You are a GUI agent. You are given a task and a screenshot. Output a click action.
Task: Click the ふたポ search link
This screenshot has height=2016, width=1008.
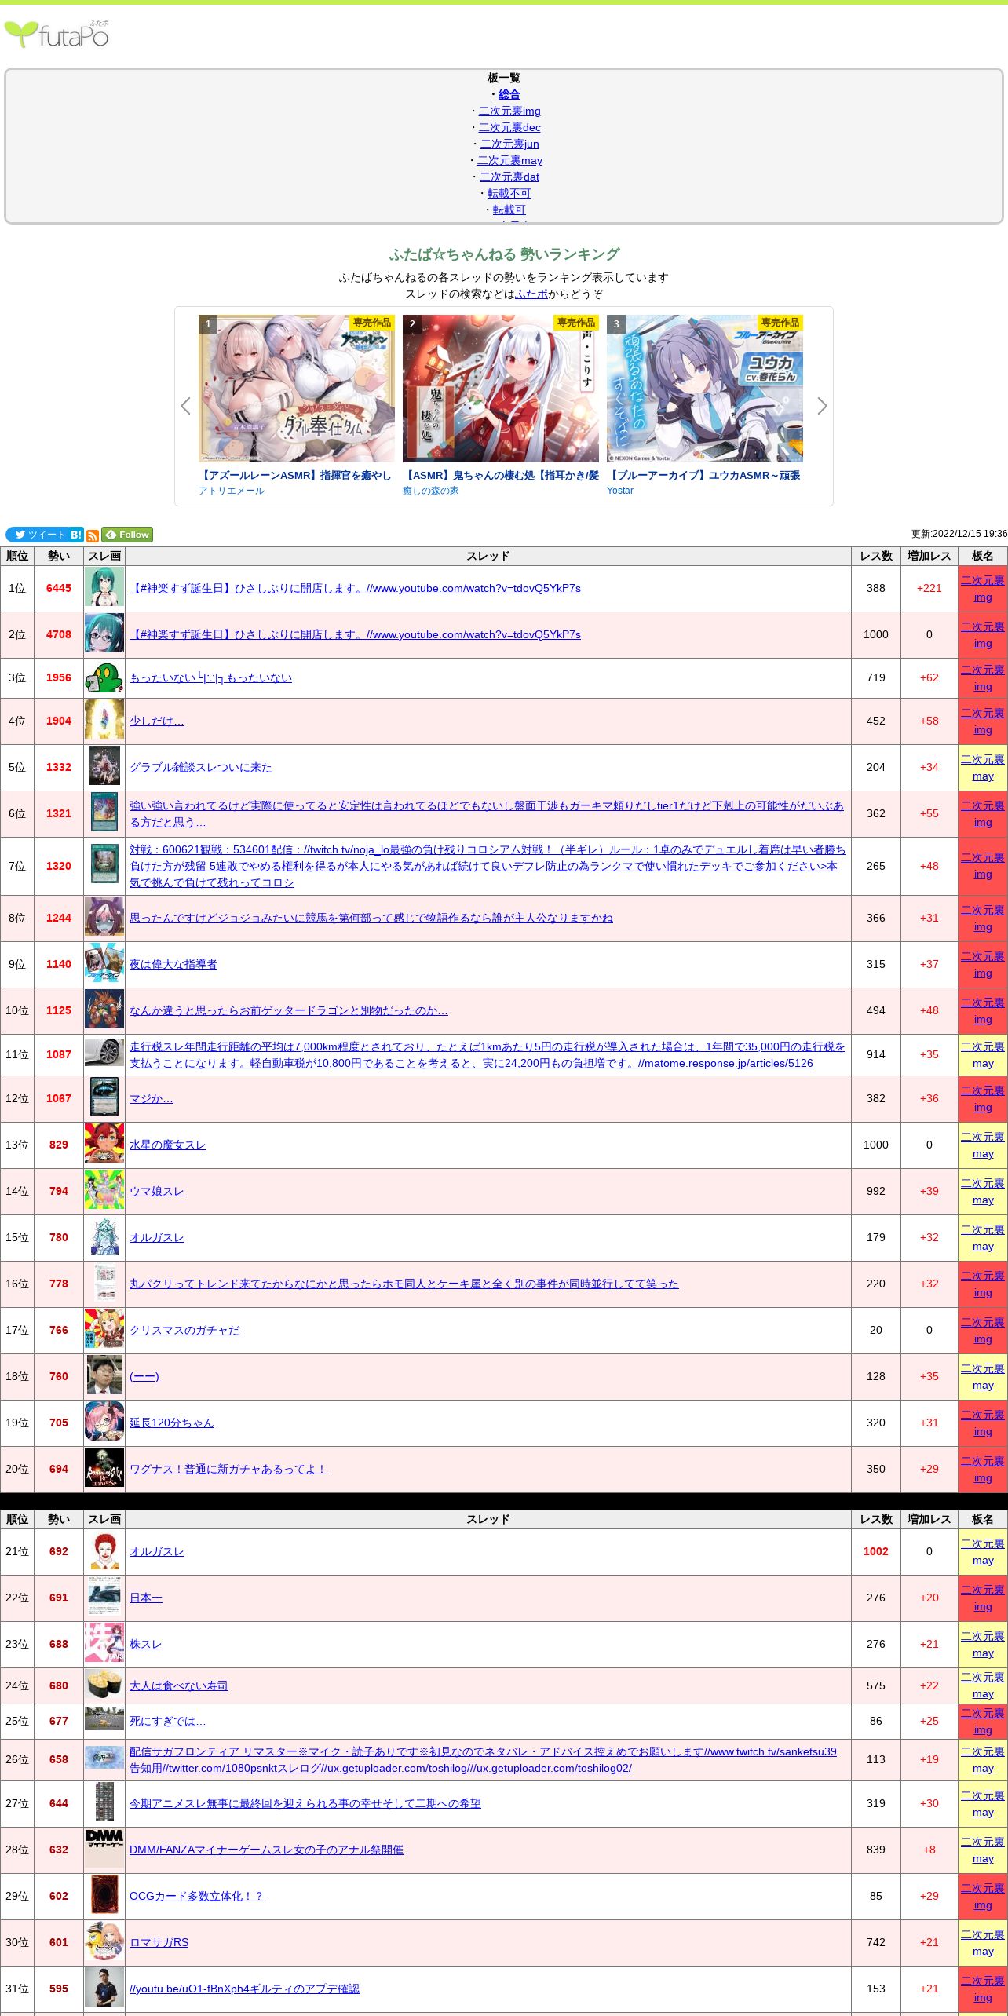point(531,294)
